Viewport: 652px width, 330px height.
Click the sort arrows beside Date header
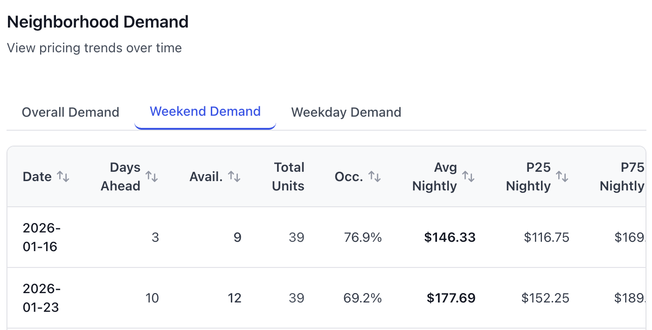click(63, 176)
